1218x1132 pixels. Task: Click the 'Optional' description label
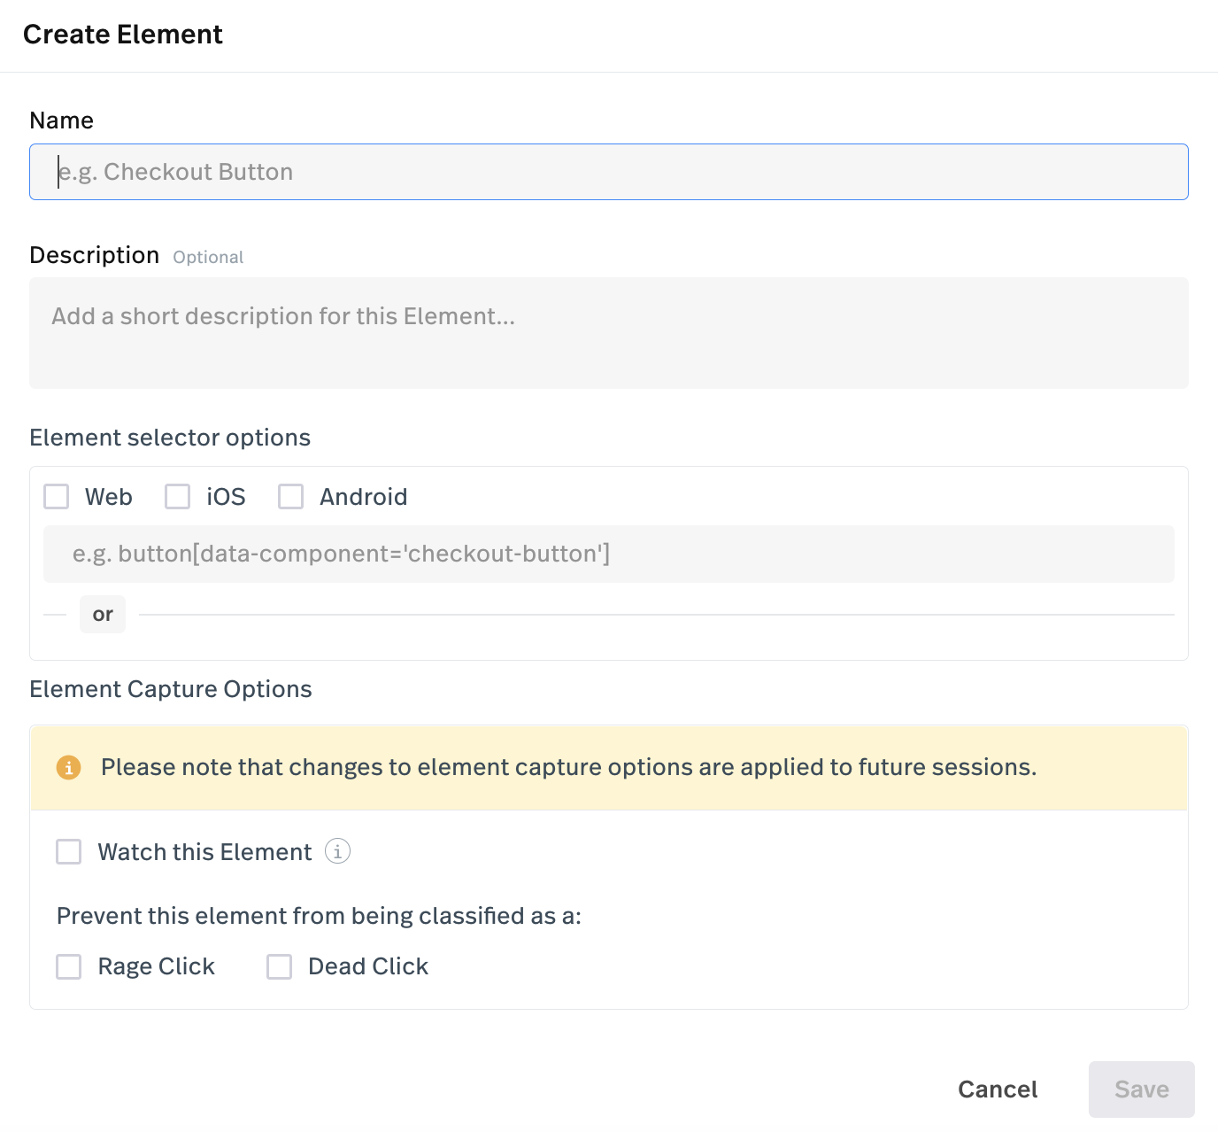pyautogui.click(x=208, y=258)
